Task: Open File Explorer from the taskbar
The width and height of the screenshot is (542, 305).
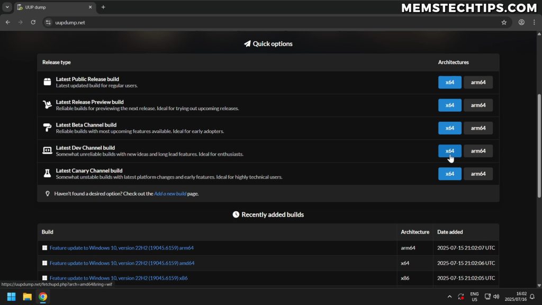Action: [x=28, y=297]
